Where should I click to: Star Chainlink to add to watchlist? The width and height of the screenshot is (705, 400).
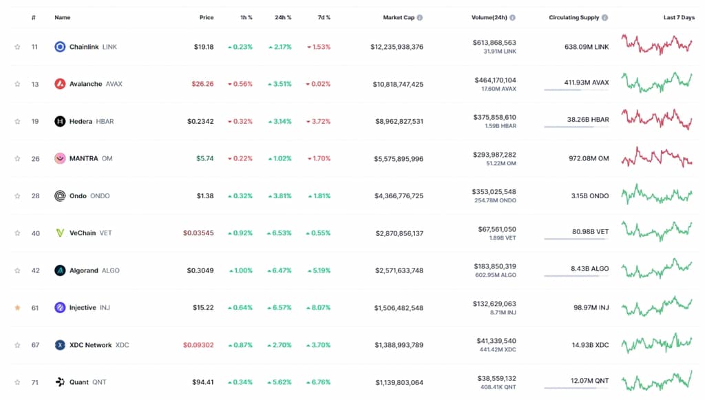point(17,47)
